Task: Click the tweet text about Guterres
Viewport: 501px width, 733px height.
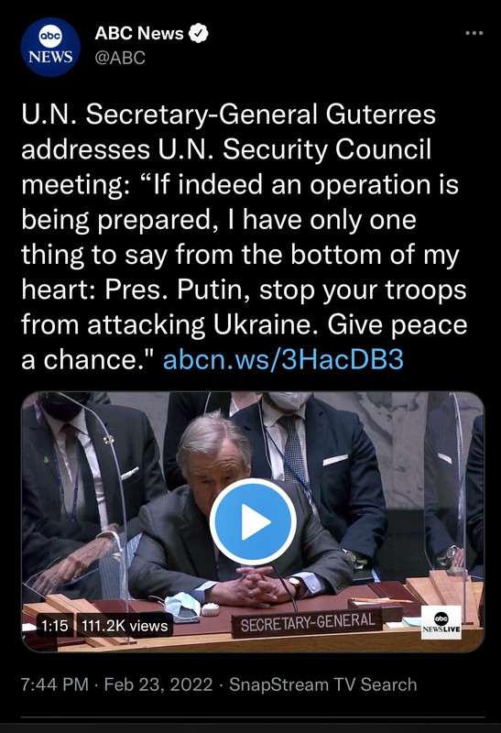Action: [244, 237]
